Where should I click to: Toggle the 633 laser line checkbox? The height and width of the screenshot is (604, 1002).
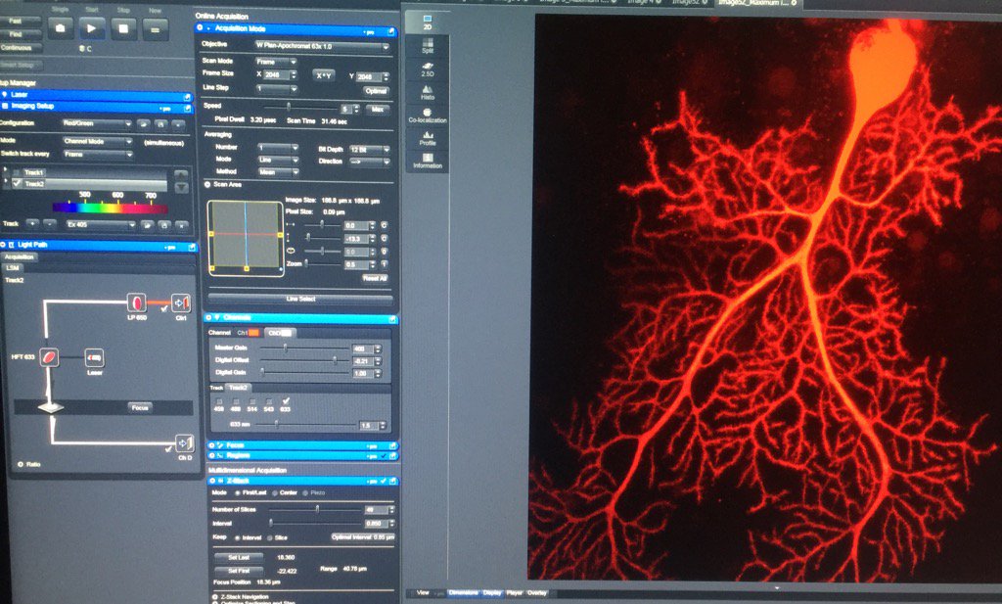tap(286, 400)
